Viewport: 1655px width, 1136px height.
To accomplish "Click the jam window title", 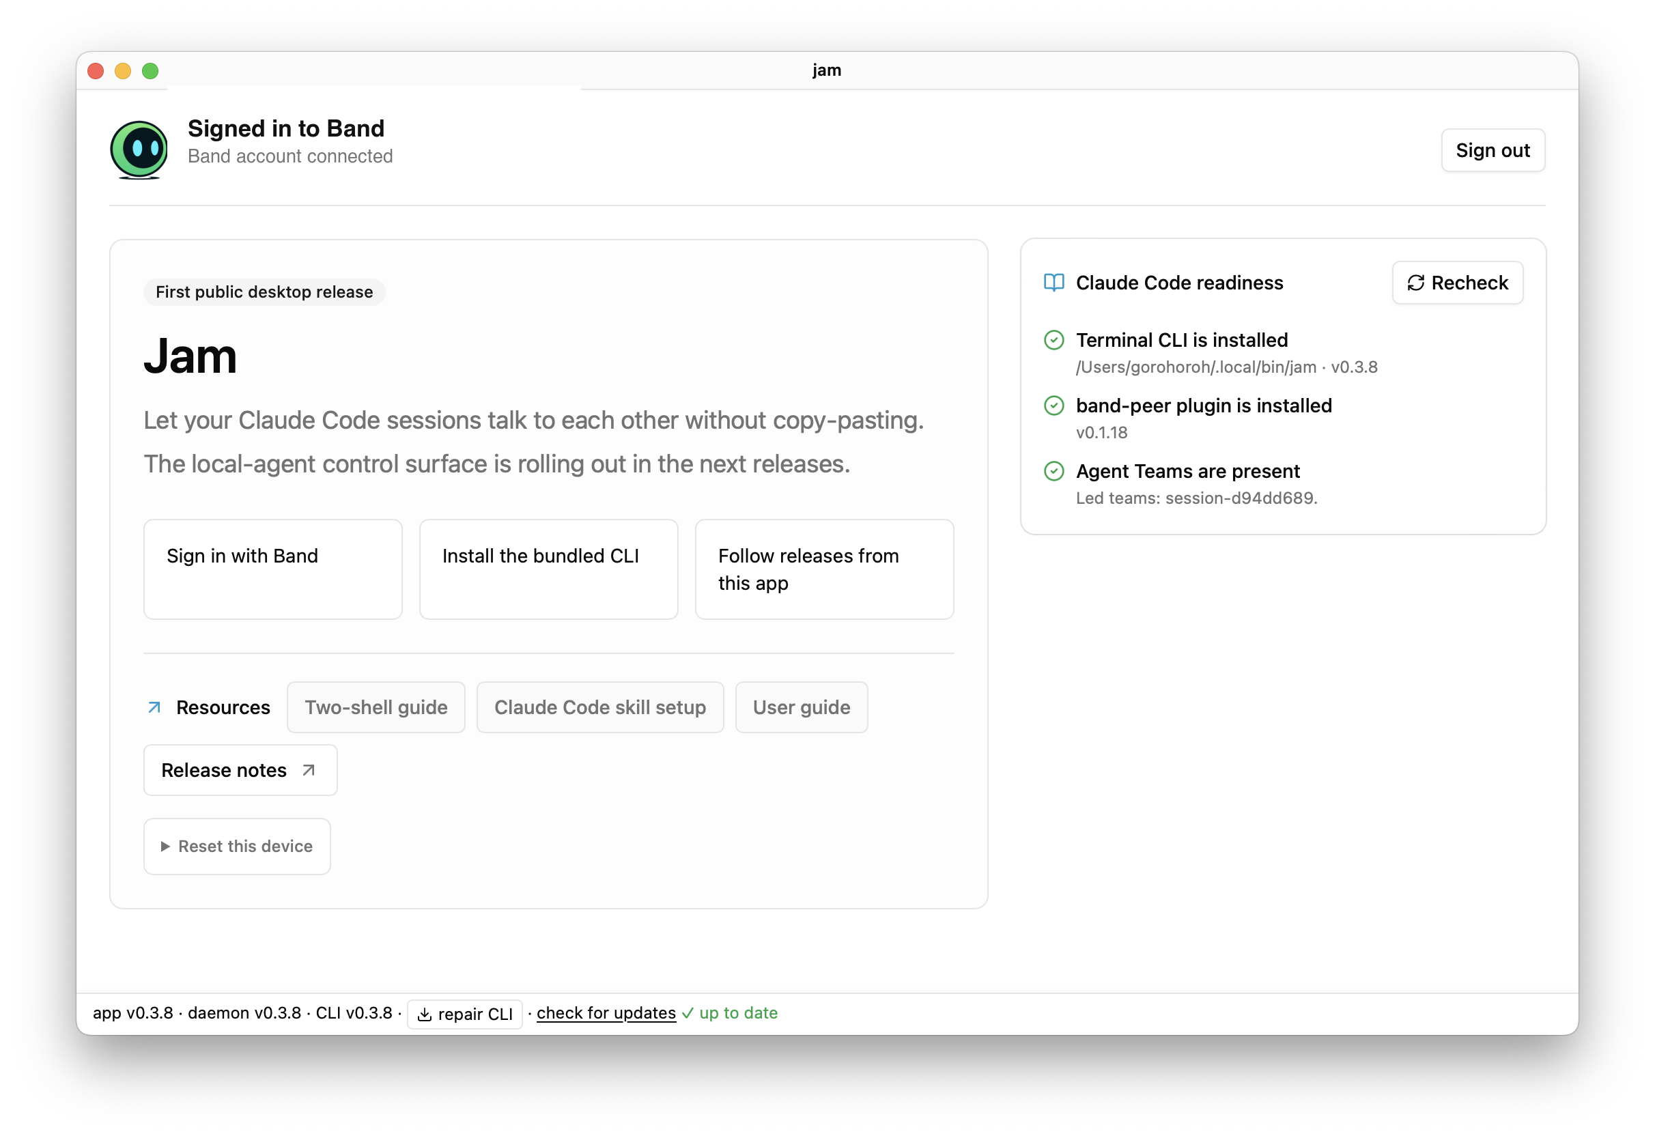I will point(827,70).
